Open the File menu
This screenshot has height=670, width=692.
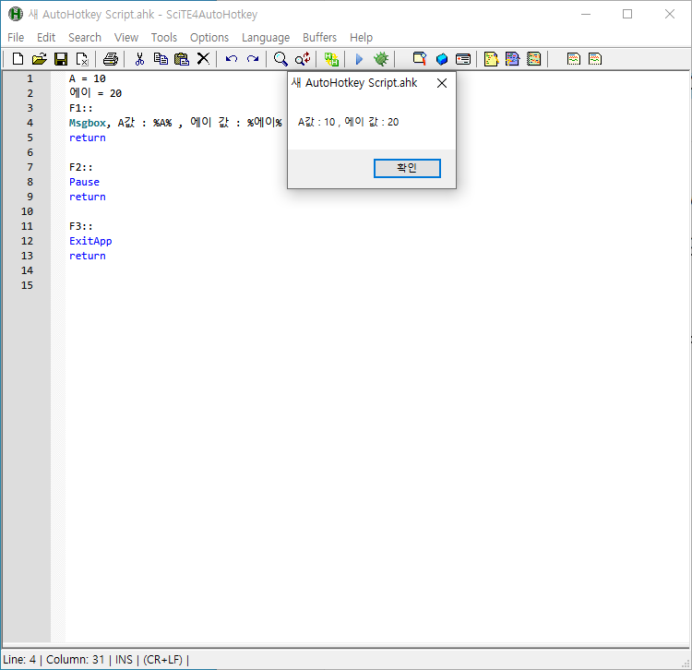[x=16, y=38]
